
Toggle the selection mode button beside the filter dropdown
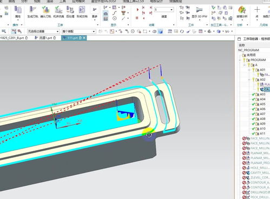point(14,31)
